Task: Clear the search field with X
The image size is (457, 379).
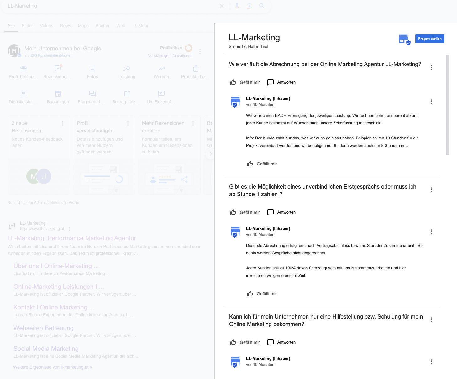Action: click(x=222, y=6)
